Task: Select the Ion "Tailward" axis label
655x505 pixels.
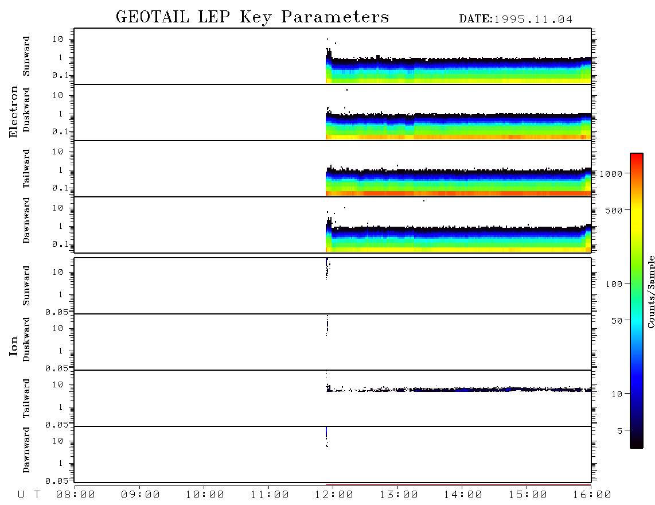Action: pyautogui.click(x=26, y=398)
